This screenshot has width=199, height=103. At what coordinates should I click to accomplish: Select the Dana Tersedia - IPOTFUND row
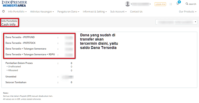click(39, 37)
